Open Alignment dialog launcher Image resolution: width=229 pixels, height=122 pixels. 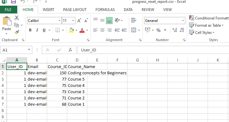click(140, 40)
